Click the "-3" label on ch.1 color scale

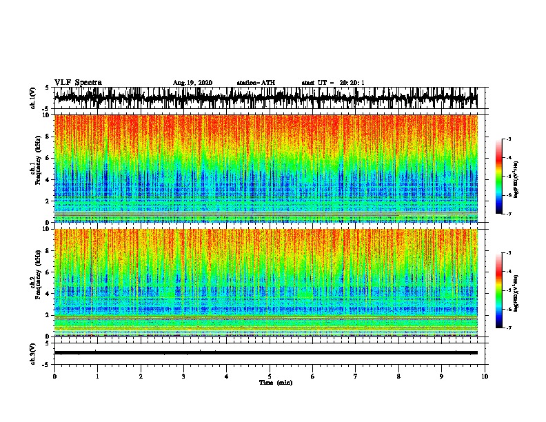508,139
